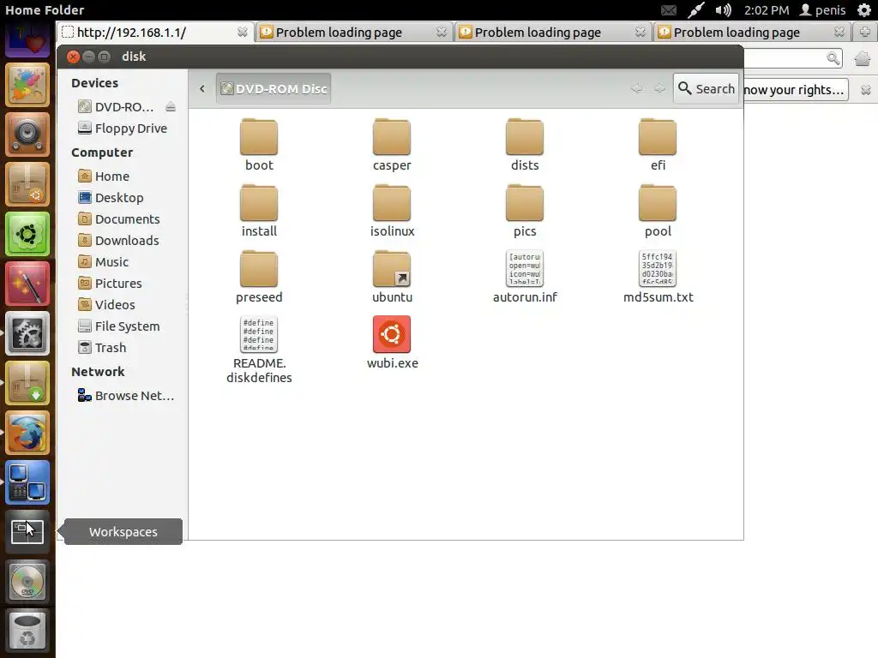This screenshot has width=878, height=658.
Task: Close the http://192.168.1.1/ browser tab
Action: click(243, 32)
